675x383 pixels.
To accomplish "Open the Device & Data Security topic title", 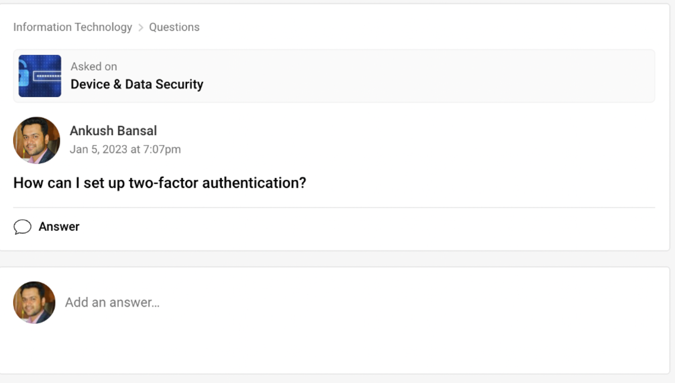I will coord(137,84).
